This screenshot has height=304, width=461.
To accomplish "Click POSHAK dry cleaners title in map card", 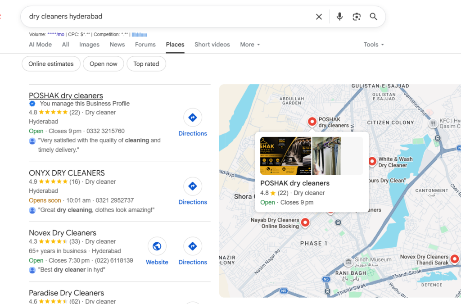I will click(x=295, y=183).
